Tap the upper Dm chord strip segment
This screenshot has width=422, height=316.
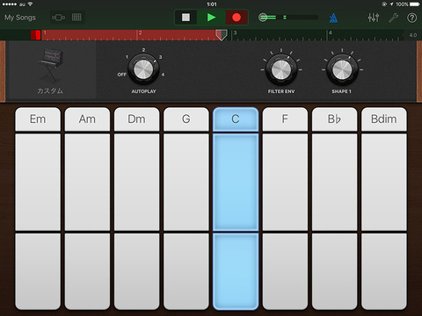(x=136, y=183)
